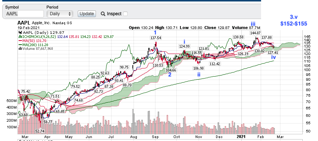Click the $152-$155 target annotation

pyautogui.click(x=294, y=24)
